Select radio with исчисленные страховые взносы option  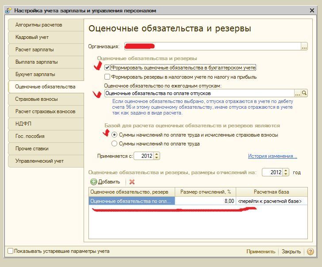[x=115, y=135]
